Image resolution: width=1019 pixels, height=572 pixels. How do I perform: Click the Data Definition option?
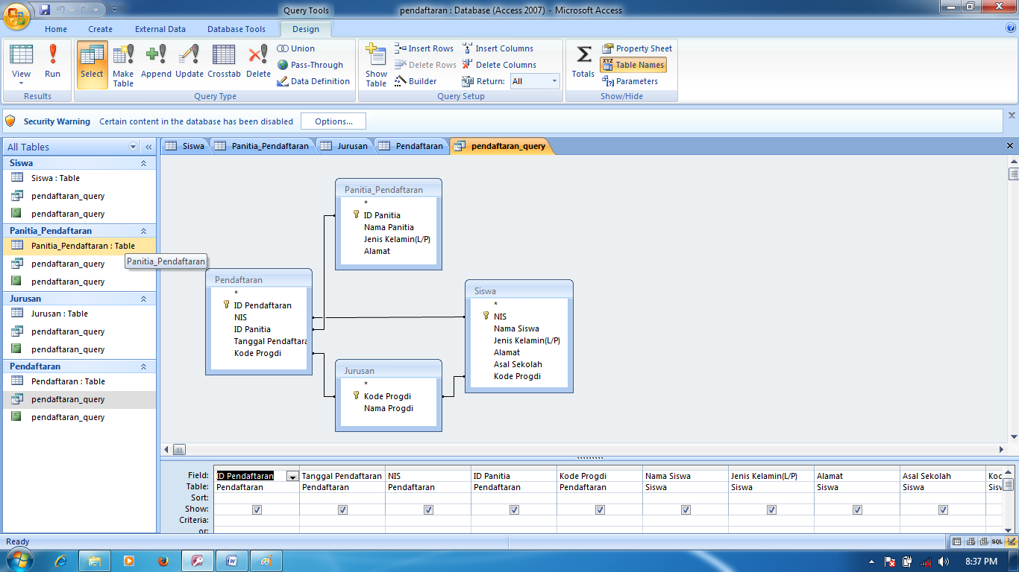[x=313, y=81]
